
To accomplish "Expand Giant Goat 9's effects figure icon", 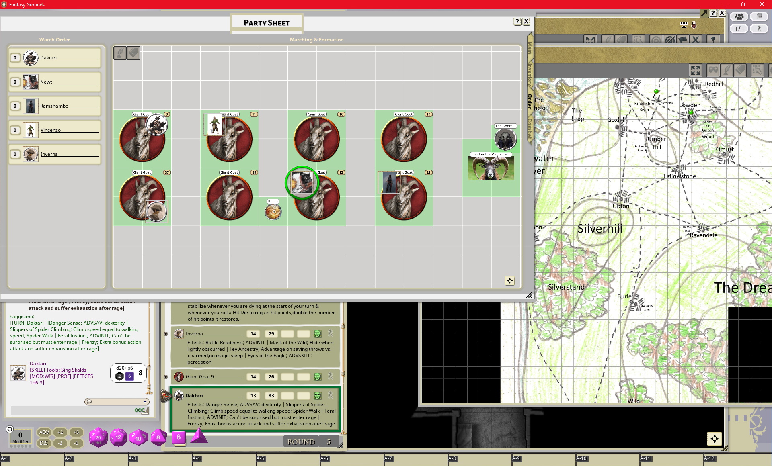I will (331, 376).
